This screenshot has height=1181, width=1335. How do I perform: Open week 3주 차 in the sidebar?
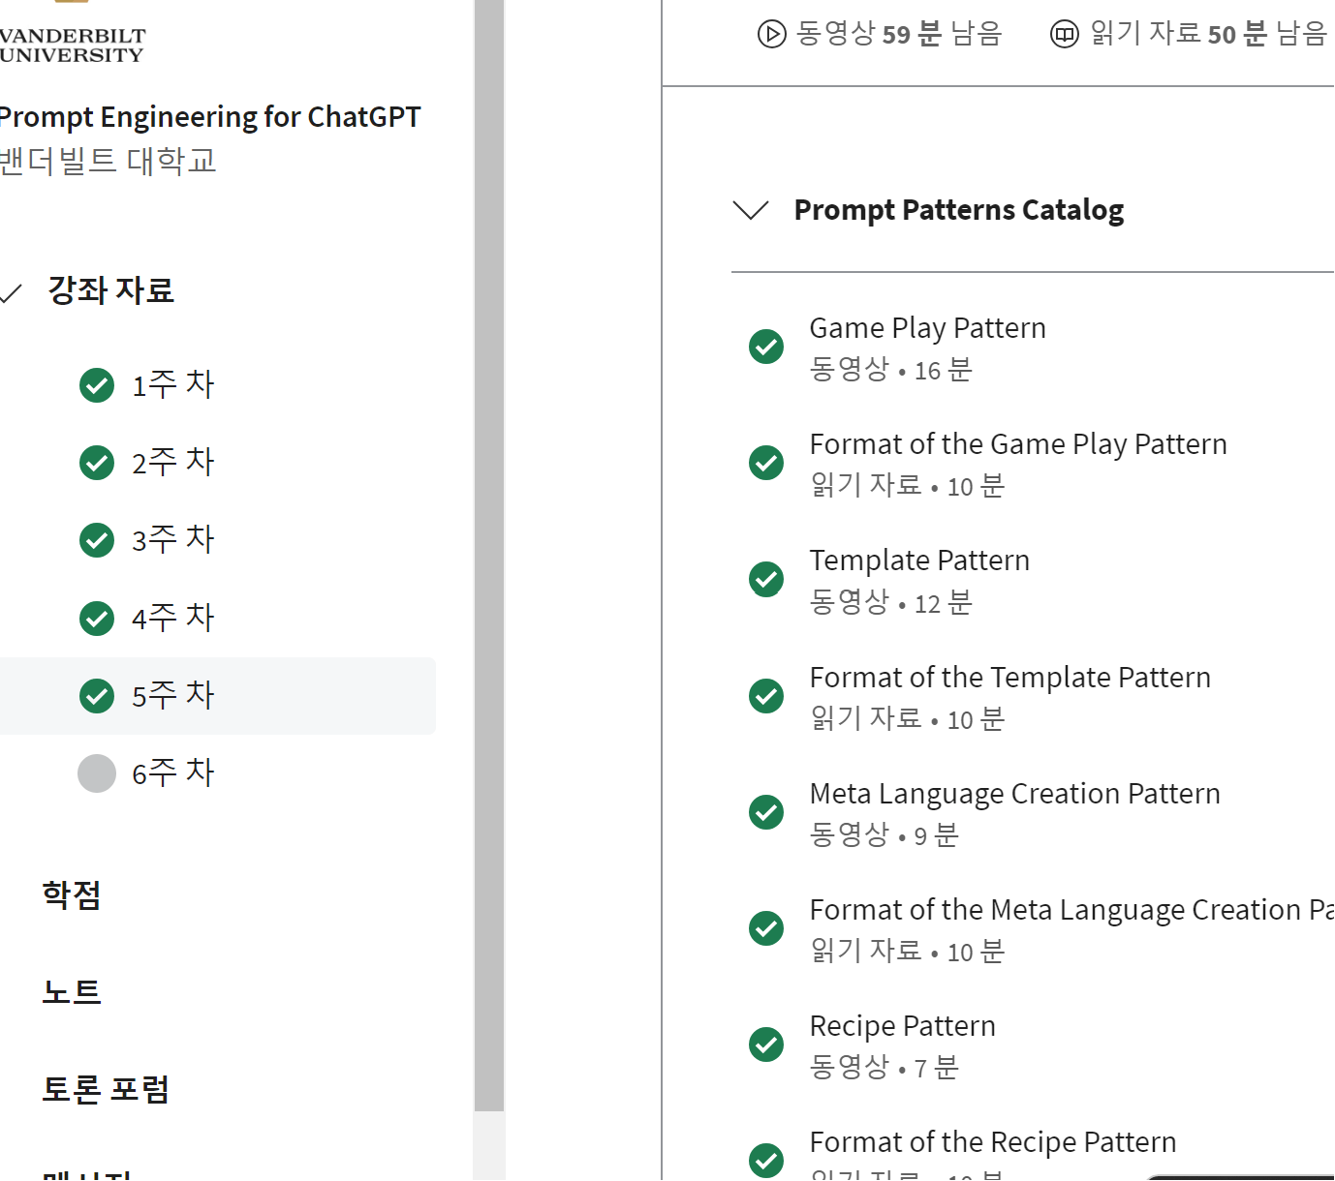(x=172, y=540)
